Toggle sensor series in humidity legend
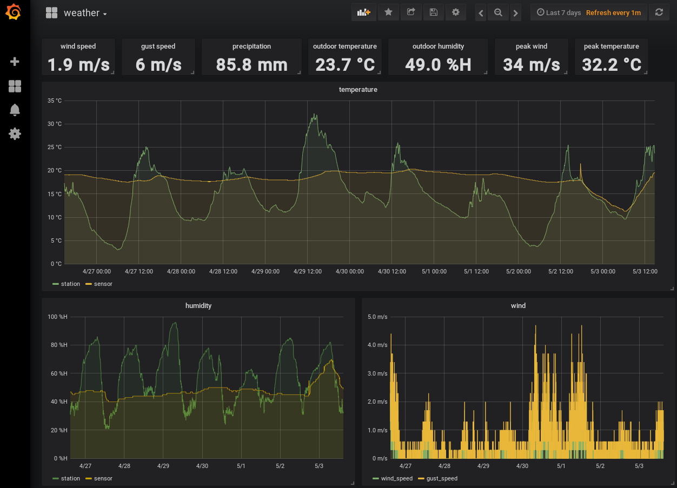Image resolution: width=677 pixels, height=488 pixels. (x=103, y=478)
